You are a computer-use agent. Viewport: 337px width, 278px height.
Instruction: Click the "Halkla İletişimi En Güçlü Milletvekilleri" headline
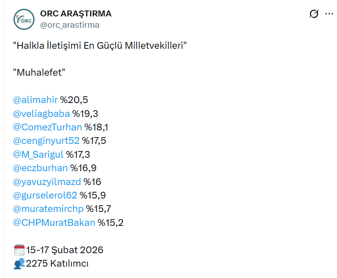point(100,45)
